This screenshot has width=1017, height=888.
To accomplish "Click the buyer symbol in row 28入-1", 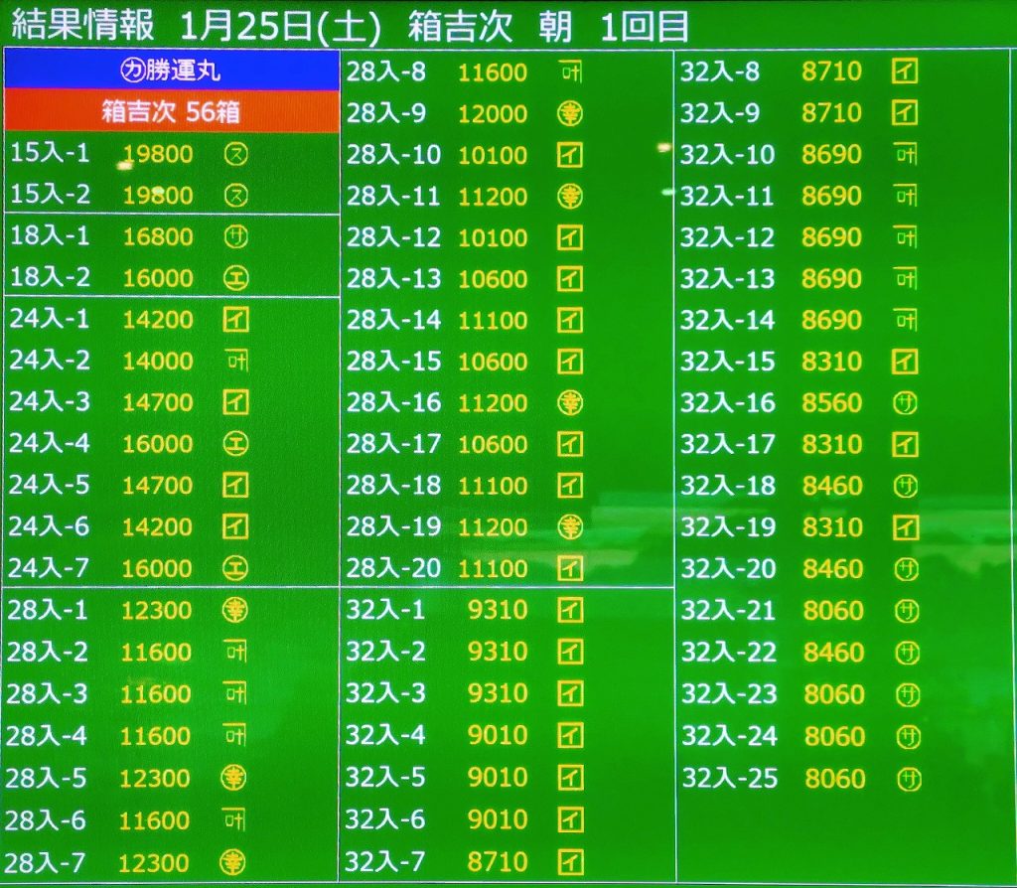I will tap(235, 609).
